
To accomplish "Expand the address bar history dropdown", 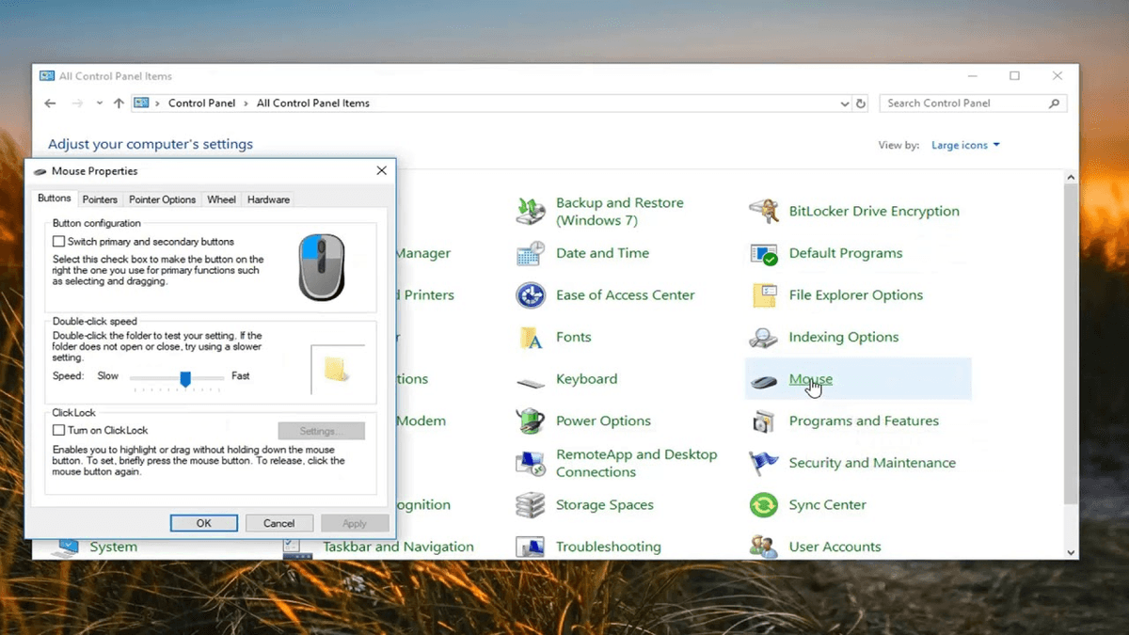I will 844,103.
